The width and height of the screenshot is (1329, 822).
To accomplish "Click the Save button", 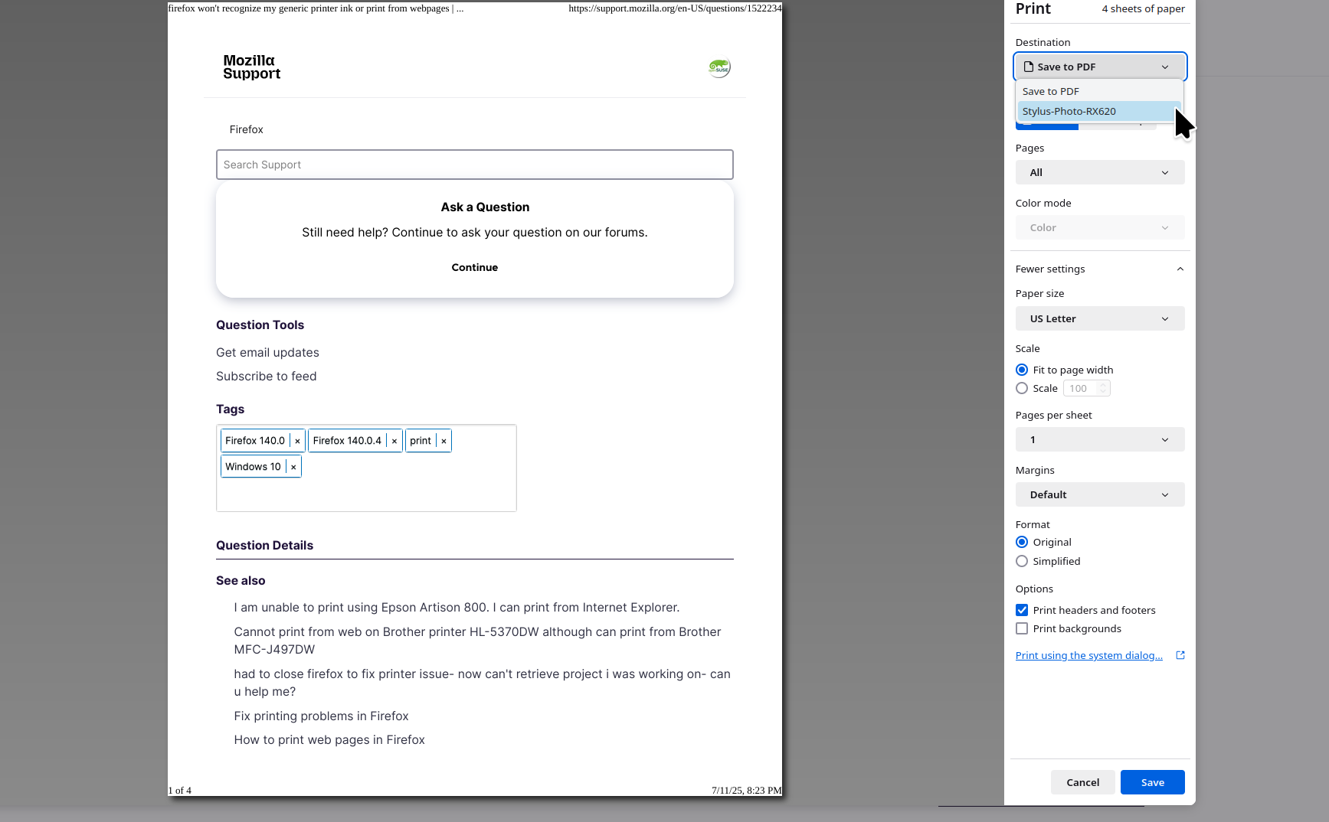I will click(x=1153, y=782).
